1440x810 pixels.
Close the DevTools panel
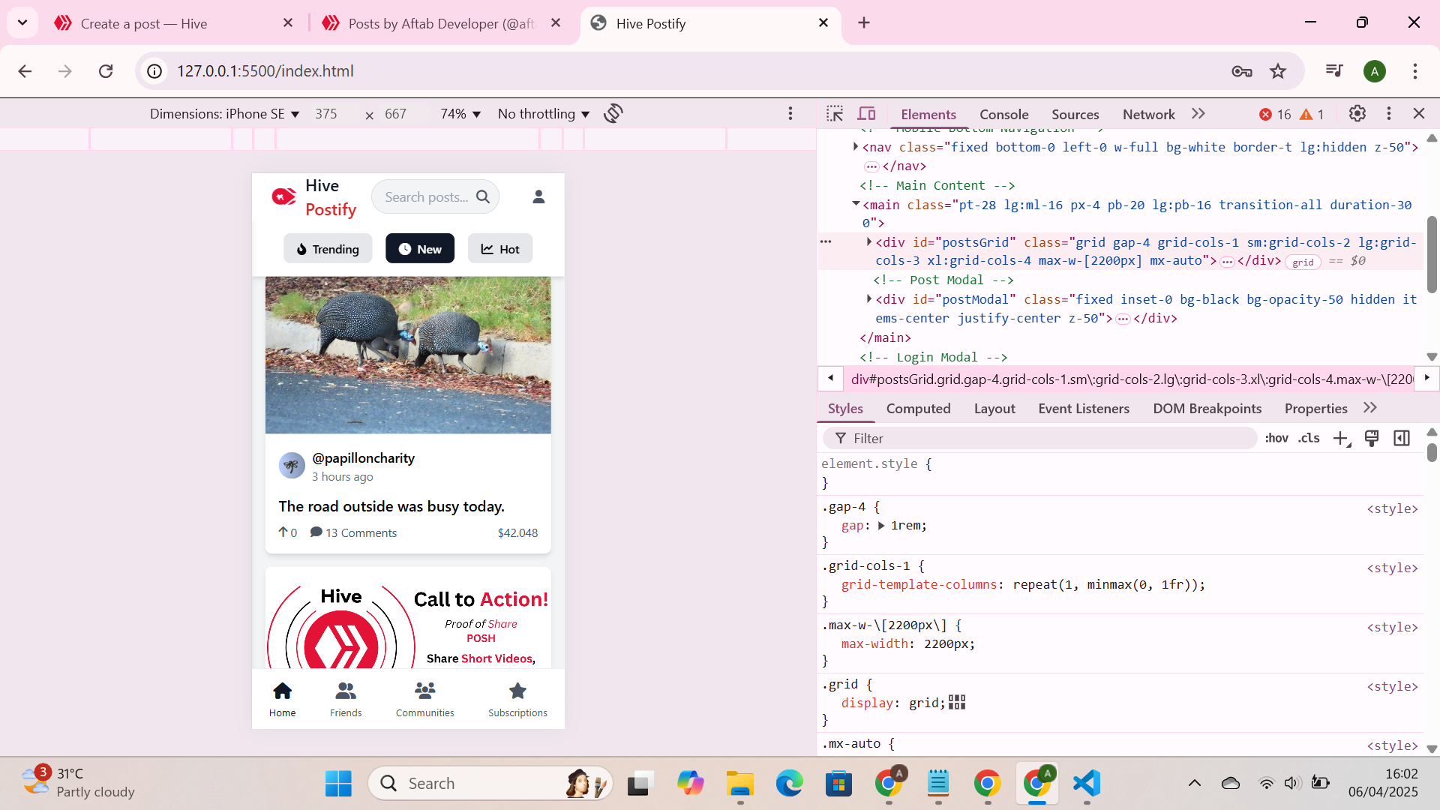click(1419, 114)
